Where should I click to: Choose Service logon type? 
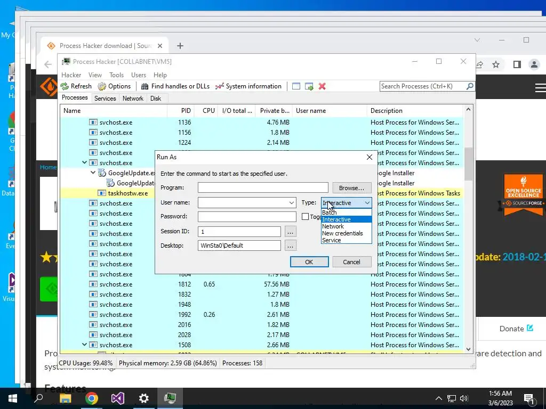tap(347, 240)
